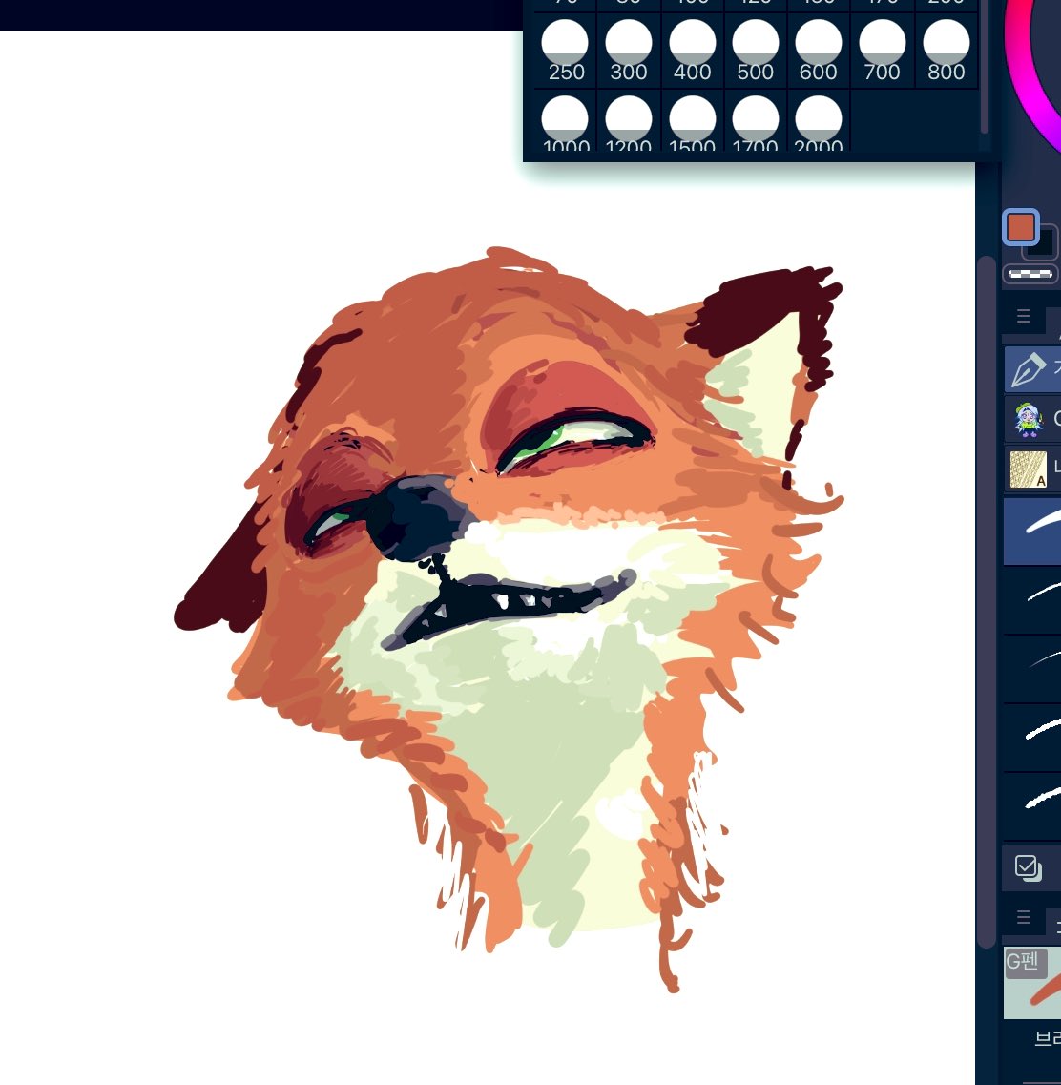Select the textured pattern sub tool group
Viewport: 1061px width, 1085px height.
coord(1032,469)
